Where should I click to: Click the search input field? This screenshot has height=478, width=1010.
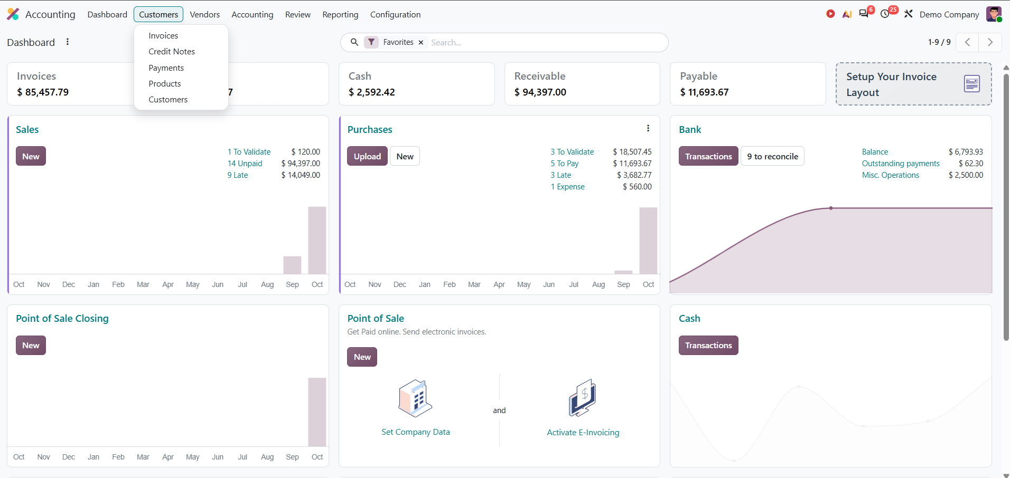(544, 42)
